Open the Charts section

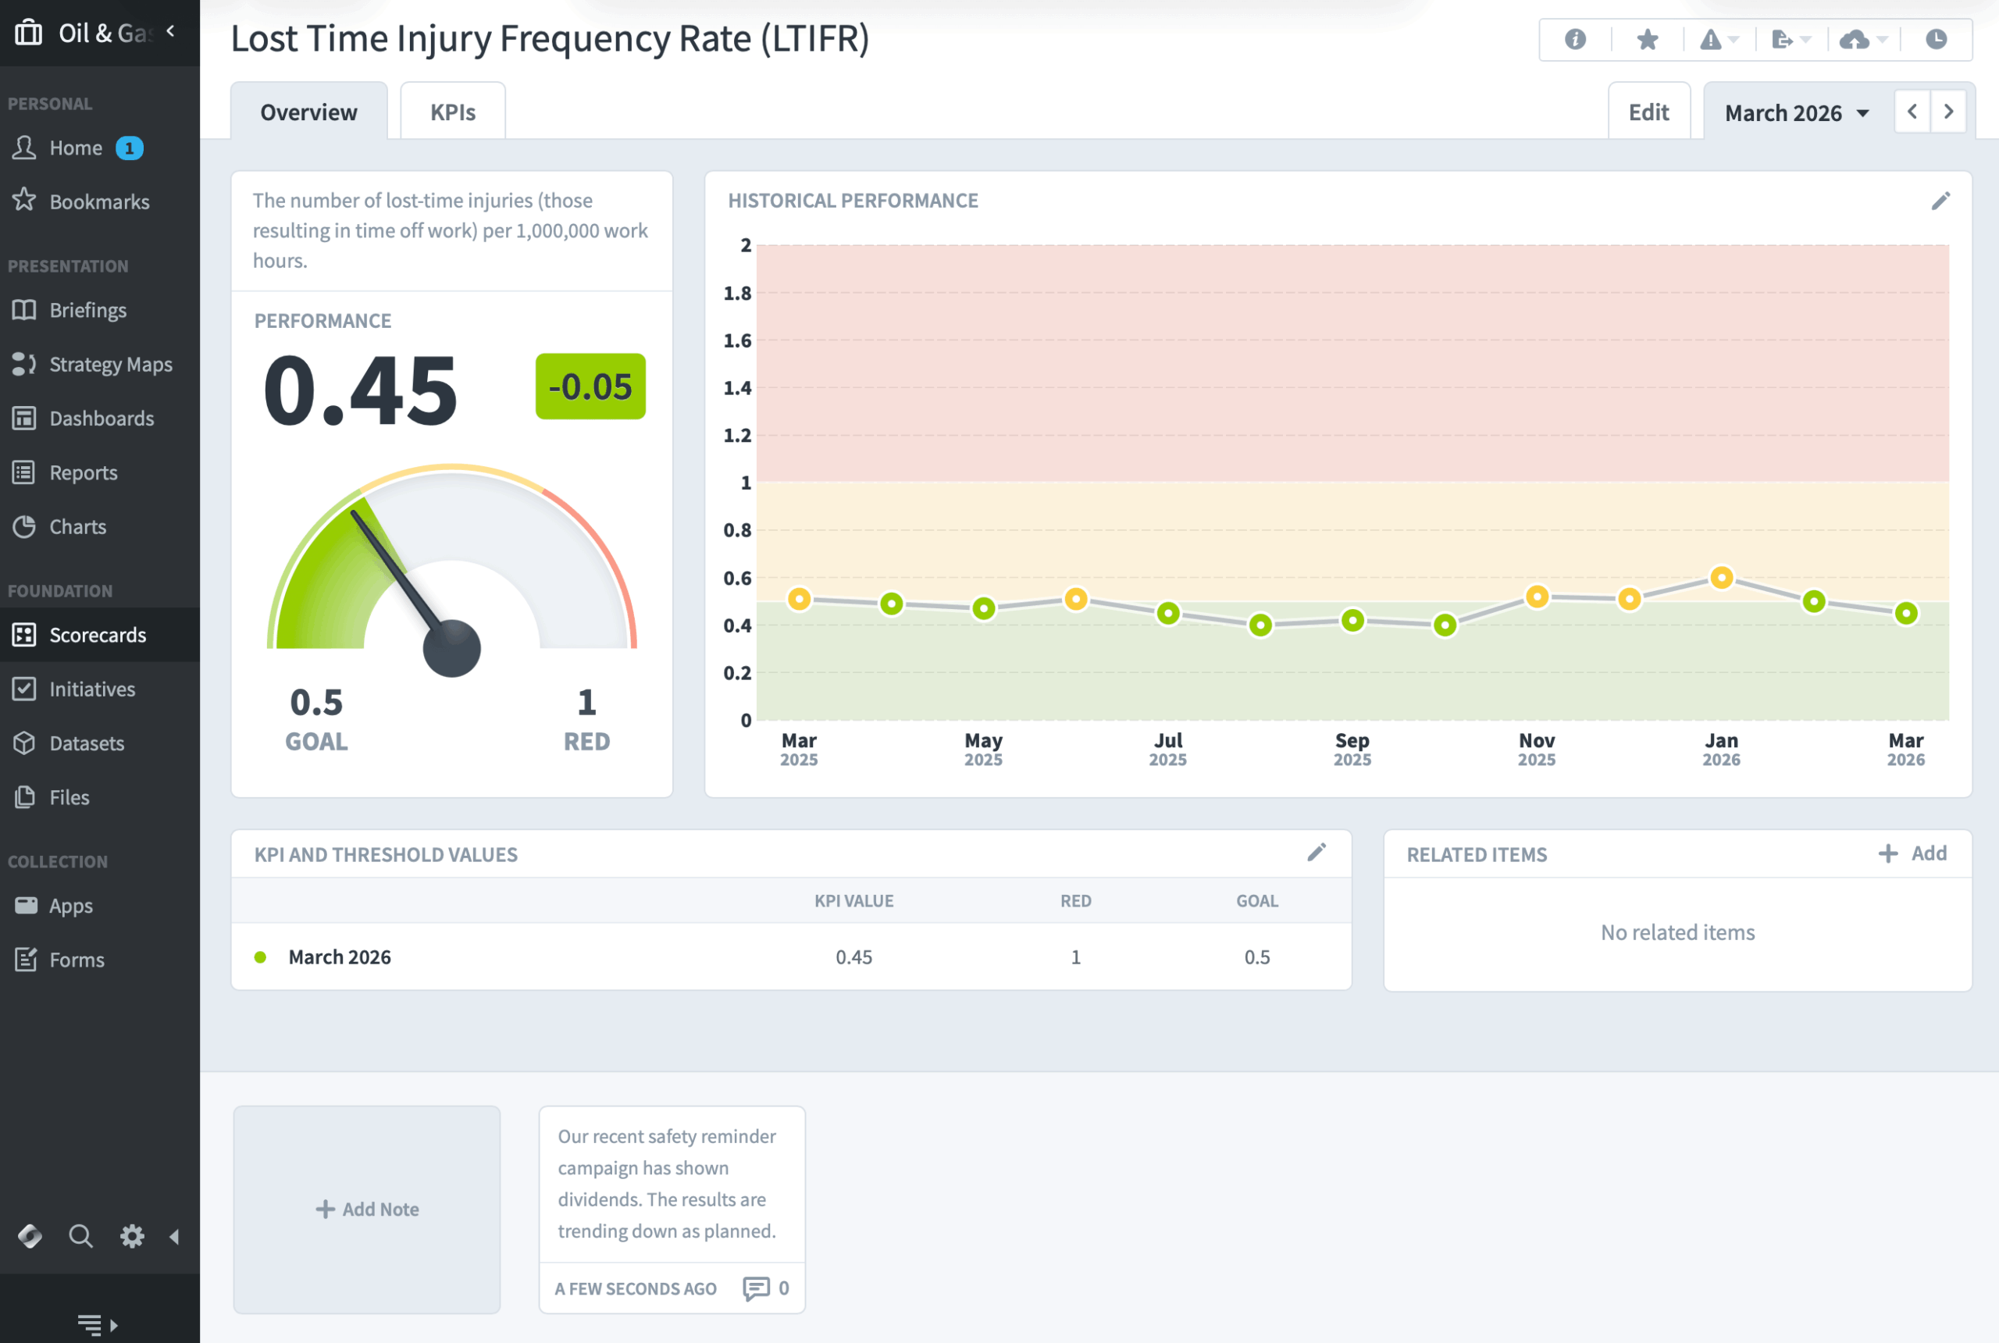(77, 527)
